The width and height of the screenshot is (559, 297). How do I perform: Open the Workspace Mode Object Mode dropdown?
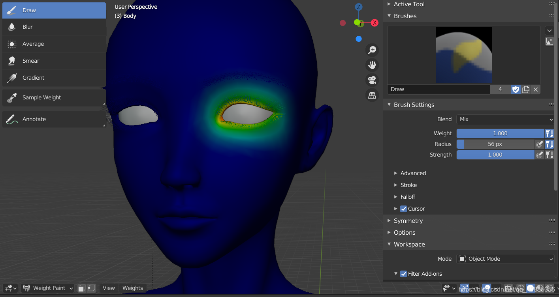point(505,259)
